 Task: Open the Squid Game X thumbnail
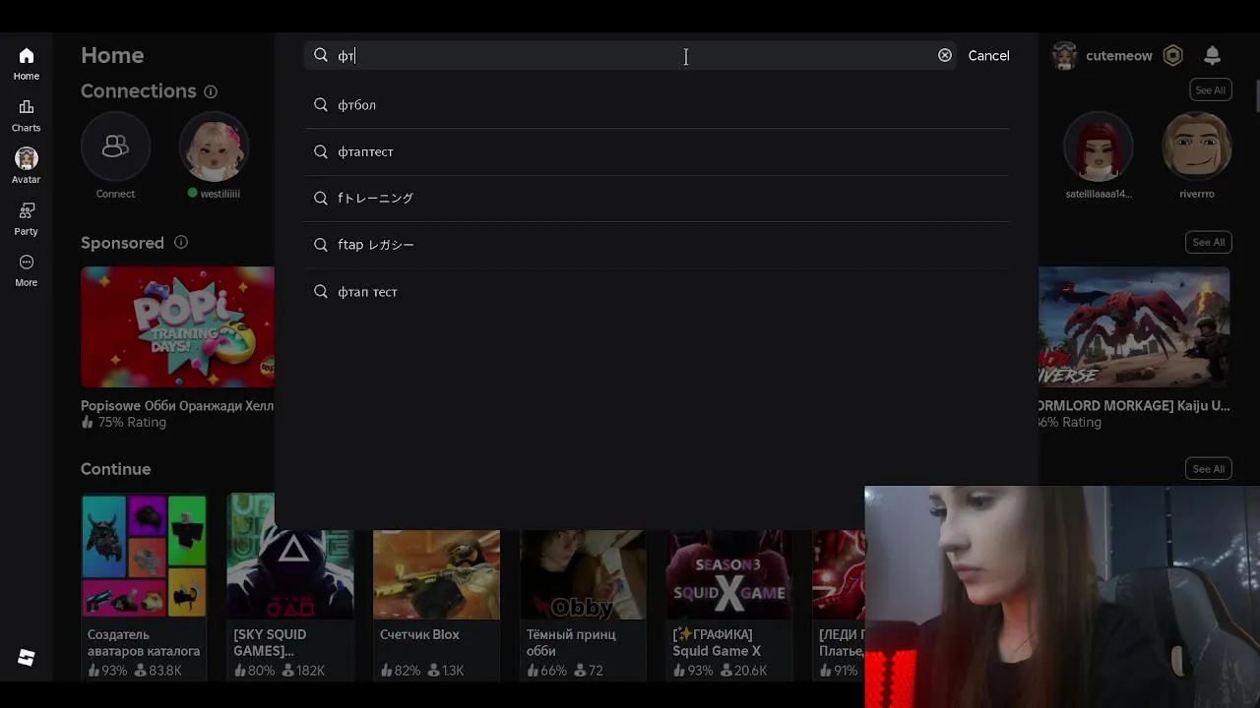click(729, 575)
